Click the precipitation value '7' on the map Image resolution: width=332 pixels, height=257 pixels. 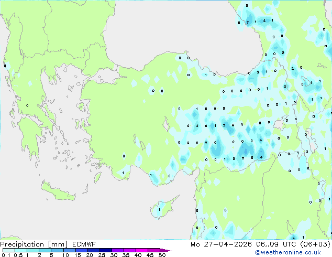248,22
